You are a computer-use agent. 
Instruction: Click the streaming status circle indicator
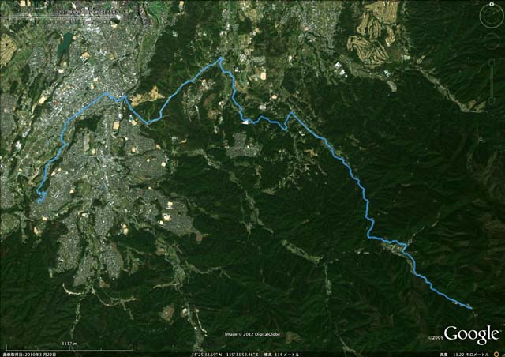coord(496,354)
